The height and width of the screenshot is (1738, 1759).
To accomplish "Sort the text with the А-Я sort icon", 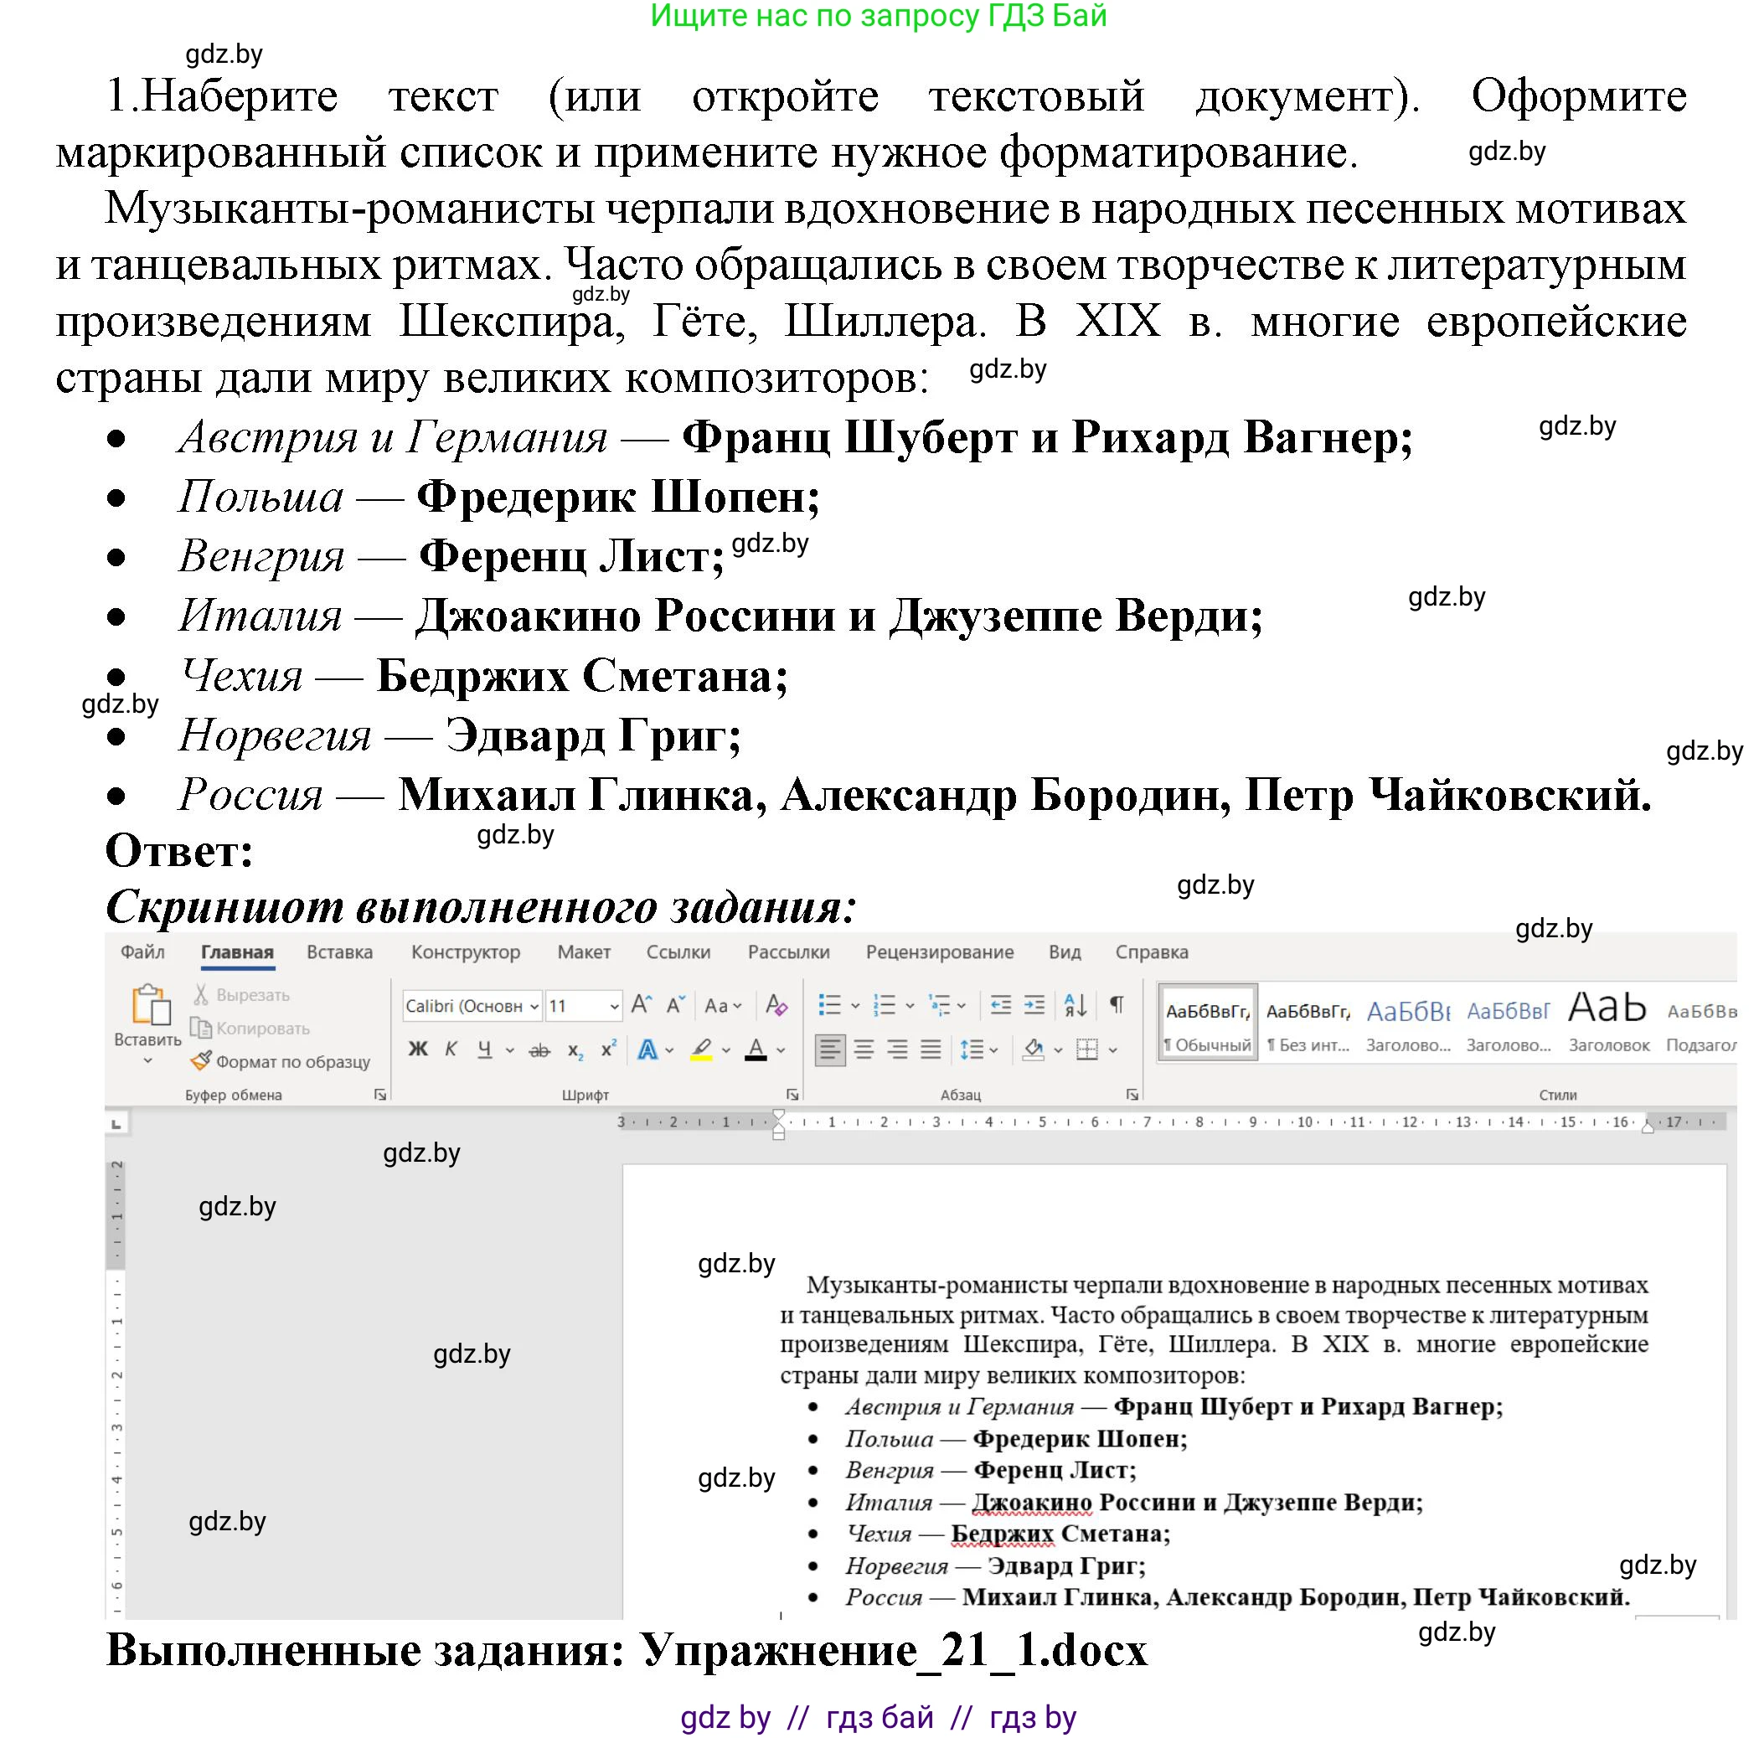I will click(x=1076, y=1005).
